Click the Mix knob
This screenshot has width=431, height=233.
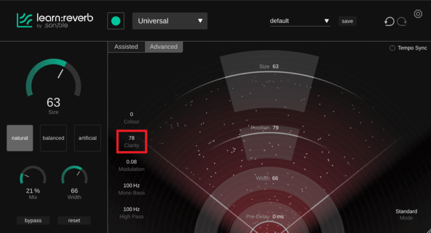point(33,180)
